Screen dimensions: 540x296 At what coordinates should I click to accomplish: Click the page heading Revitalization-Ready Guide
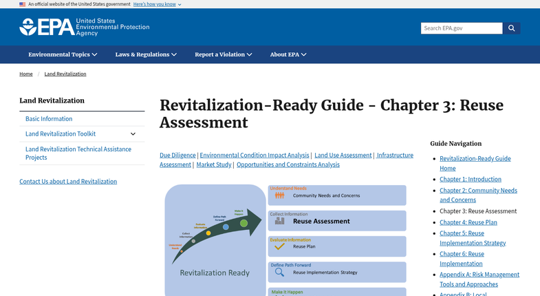[332, 114]
